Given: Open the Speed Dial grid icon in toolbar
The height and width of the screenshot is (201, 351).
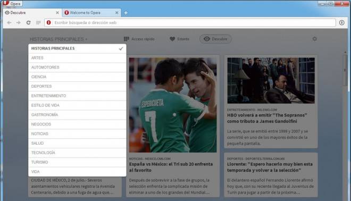Looking at the screenshot, I should [38, 23].
